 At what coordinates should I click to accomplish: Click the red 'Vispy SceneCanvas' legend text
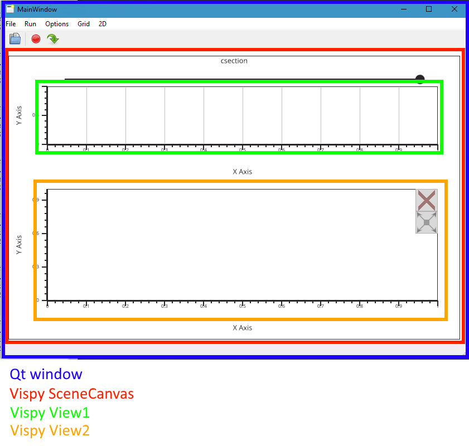71,394
